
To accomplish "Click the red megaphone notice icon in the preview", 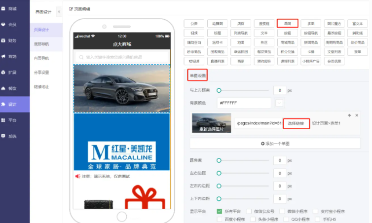I will point(77,176).
